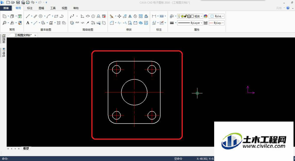Select the Rectangle drawing tool
The width and height of the screenshot is (295, 161).
(x=56, y=16)
